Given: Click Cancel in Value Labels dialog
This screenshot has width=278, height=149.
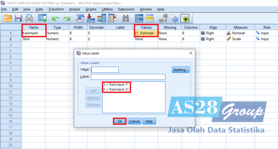Looking at the screenshot, I should 134,122.
